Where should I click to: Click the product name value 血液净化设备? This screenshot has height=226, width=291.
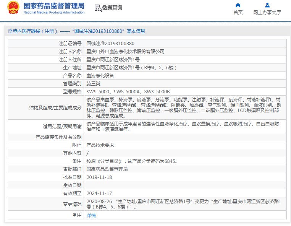click(100, 76)
